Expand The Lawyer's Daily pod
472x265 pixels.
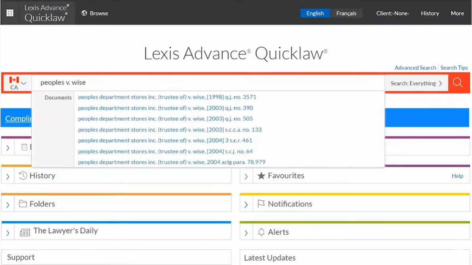[8, 233]
